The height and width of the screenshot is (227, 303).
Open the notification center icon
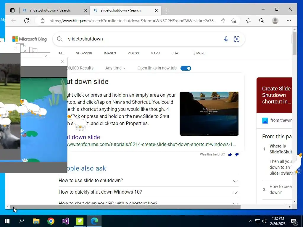pyautogui.click(x=294, y=221)
